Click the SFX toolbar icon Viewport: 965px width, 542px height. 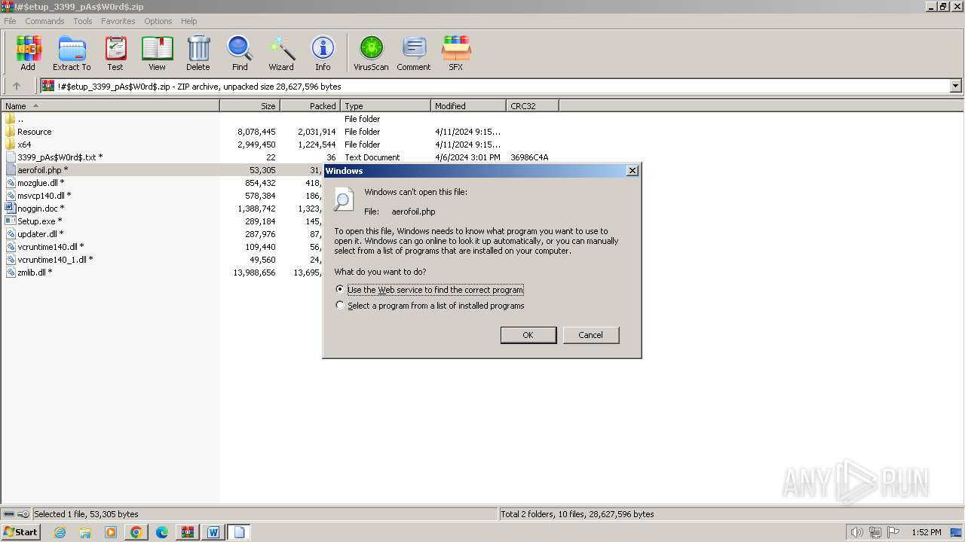455,53
